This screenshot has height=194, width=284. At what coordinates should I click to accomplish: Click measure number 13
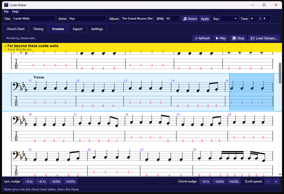pos(125,81)
